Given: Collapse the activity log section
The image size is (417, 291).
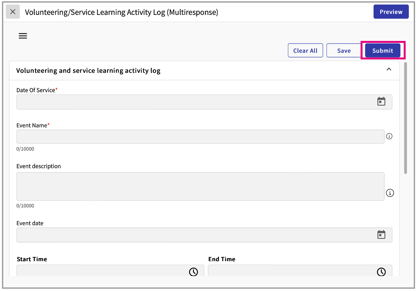Looking at the screenshot, I should click(389, 69).
